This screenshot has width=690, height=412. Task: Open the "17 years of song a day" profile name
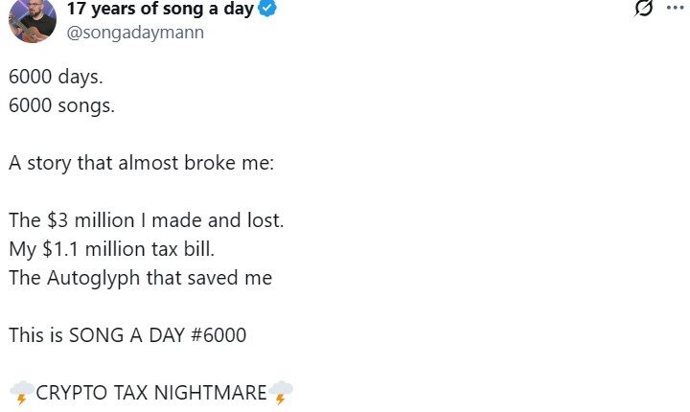click(x=160, y=11)
